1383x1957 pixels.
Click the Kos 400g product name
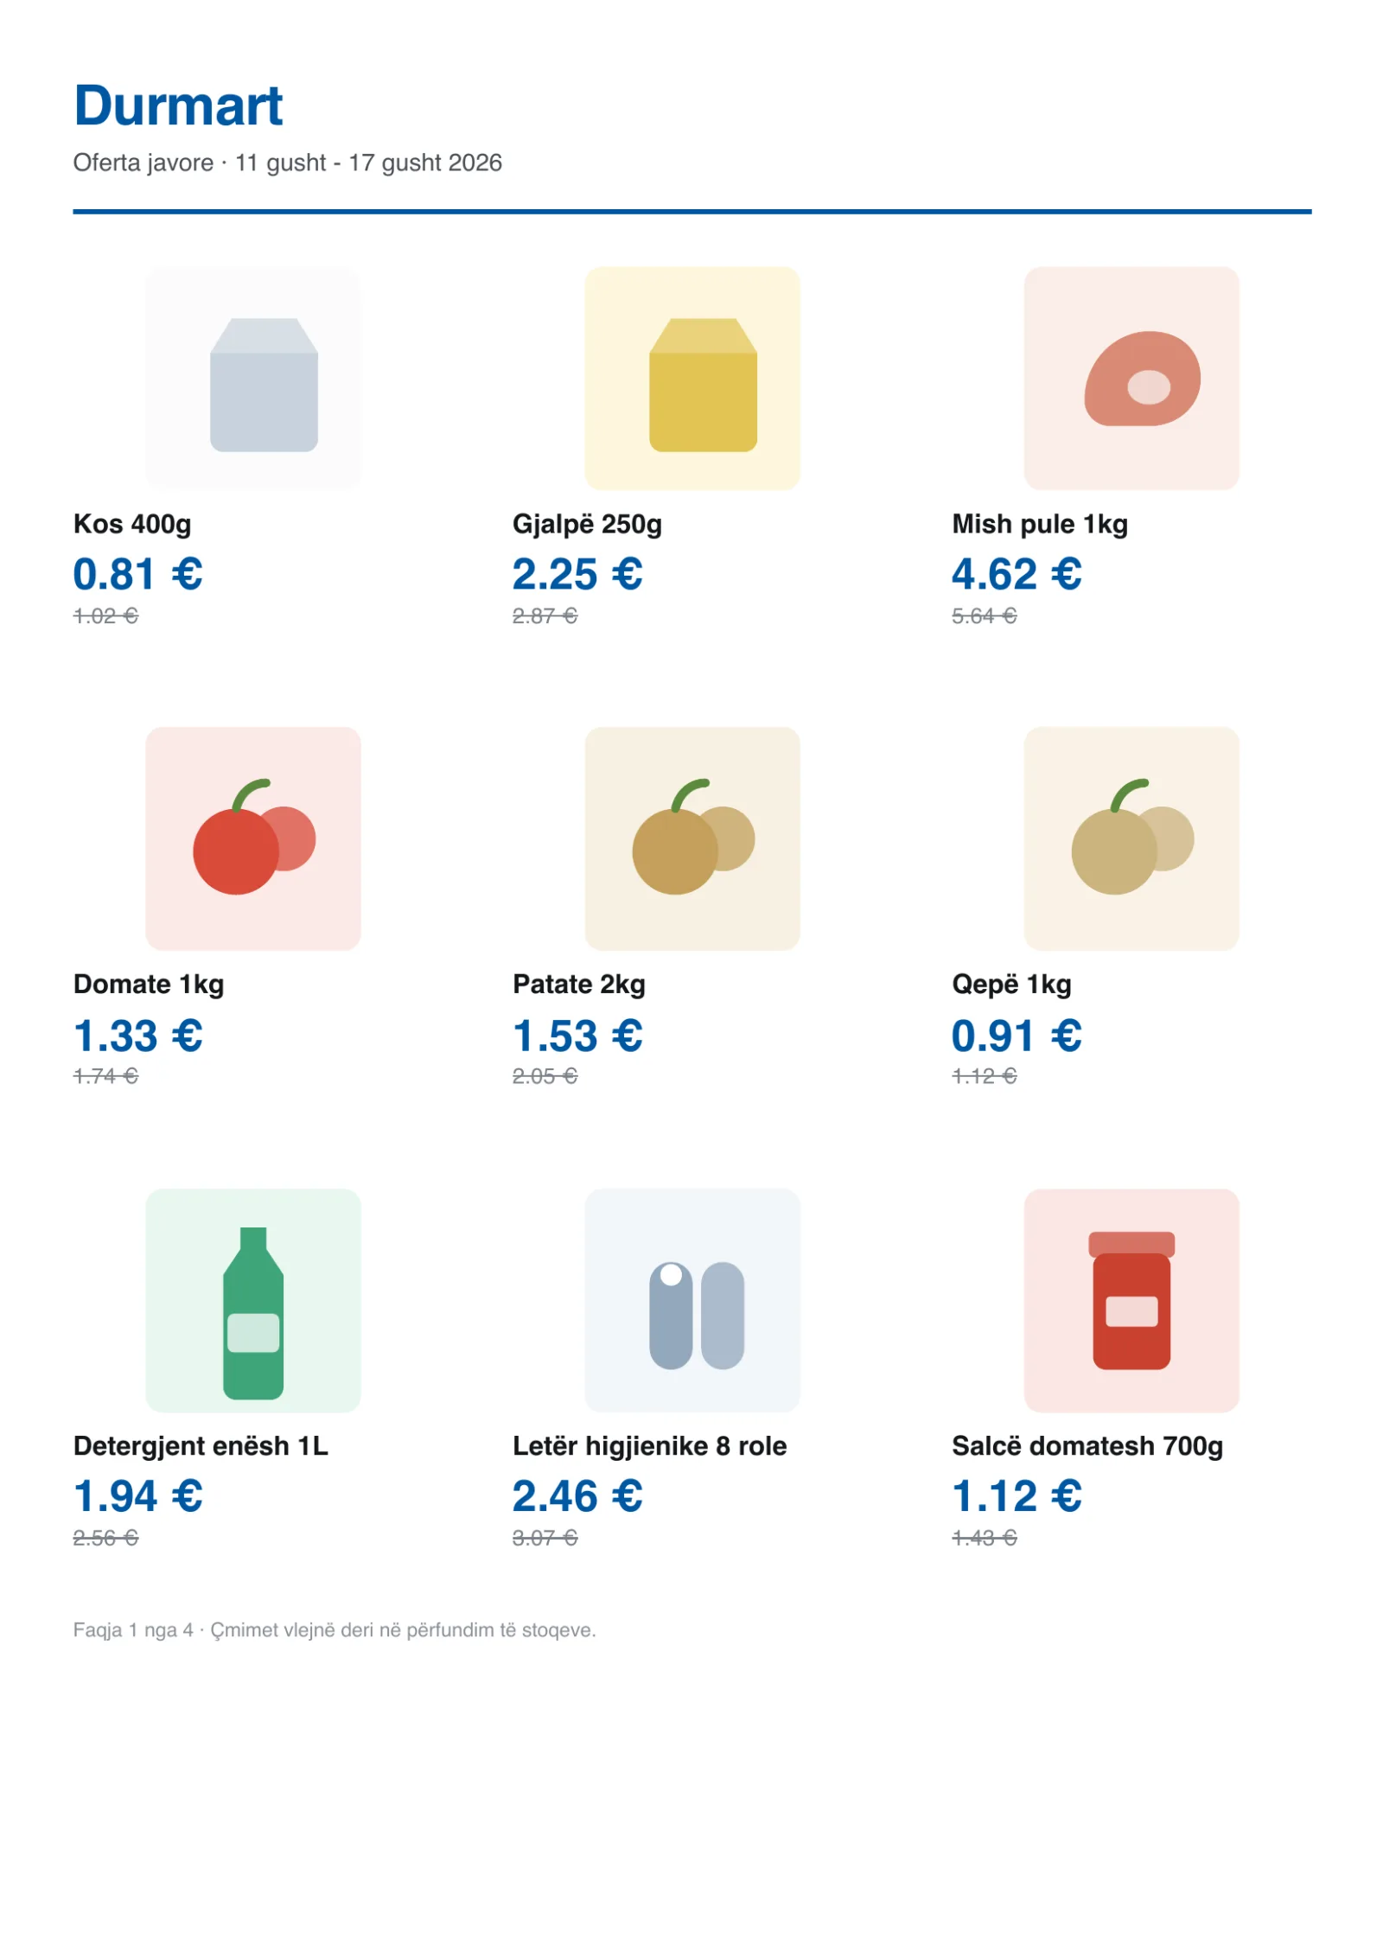[x=132, y=524]
